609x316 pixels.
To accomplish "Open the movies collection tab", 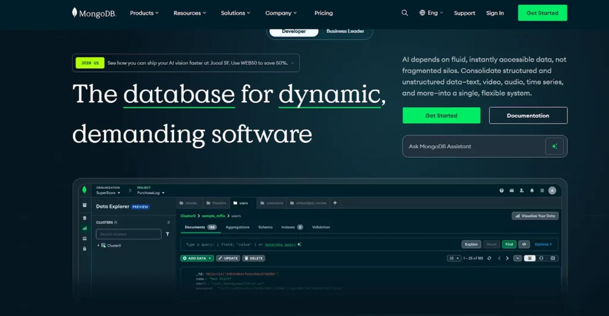I will [189, 203].
